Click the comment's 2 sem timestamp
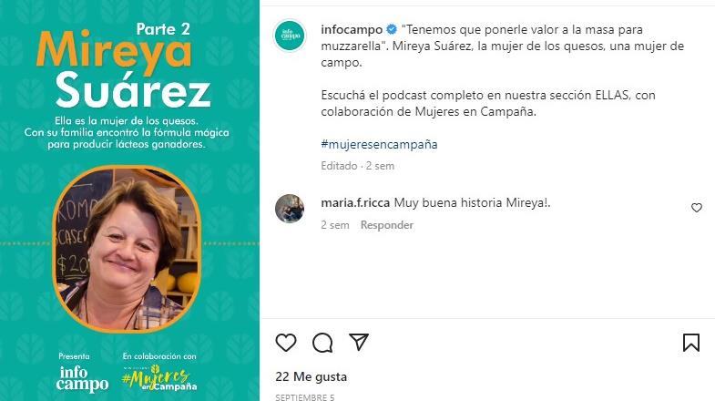The image size is (715, 401). click(x=334, y=225)
